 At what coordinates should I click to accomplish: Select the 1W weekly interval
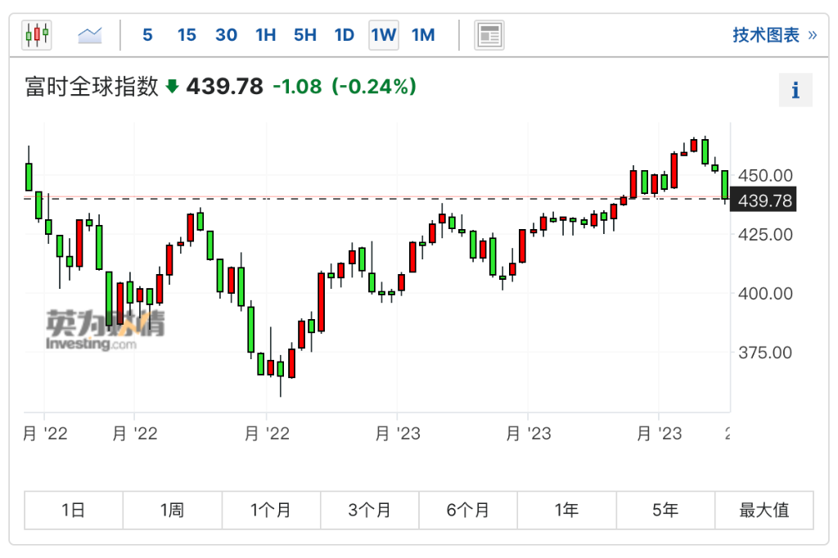pos(384,35)
